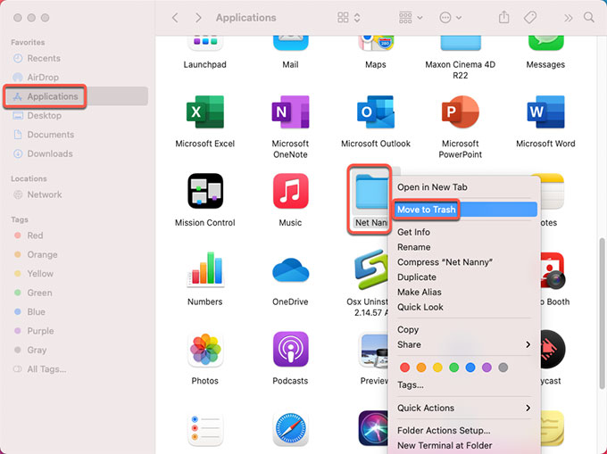Navigate back with the toolbar arrow
The width and height of the screenshot is (607, 454).
tap(175, 18)
